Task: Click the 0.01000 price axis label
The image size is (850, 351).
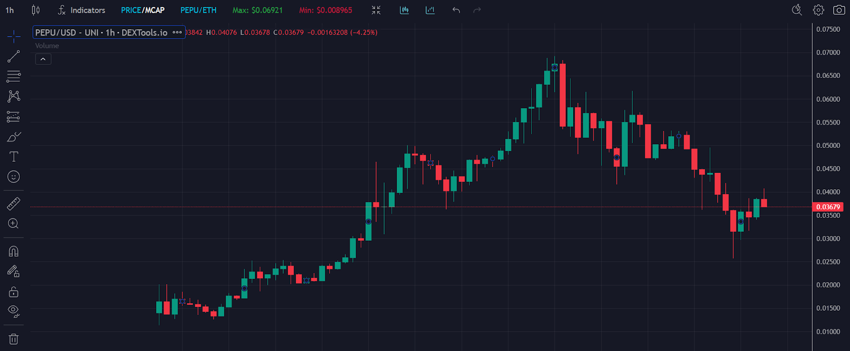Action: click(x=828, y=332)
